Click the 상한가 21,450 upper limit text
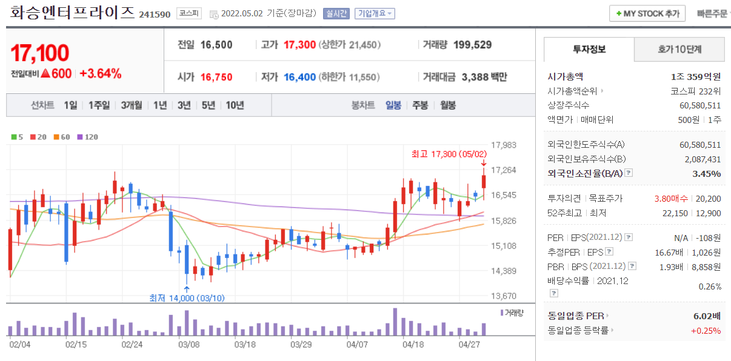Viewport: 731px width, 361px height. tap(350, 45)
